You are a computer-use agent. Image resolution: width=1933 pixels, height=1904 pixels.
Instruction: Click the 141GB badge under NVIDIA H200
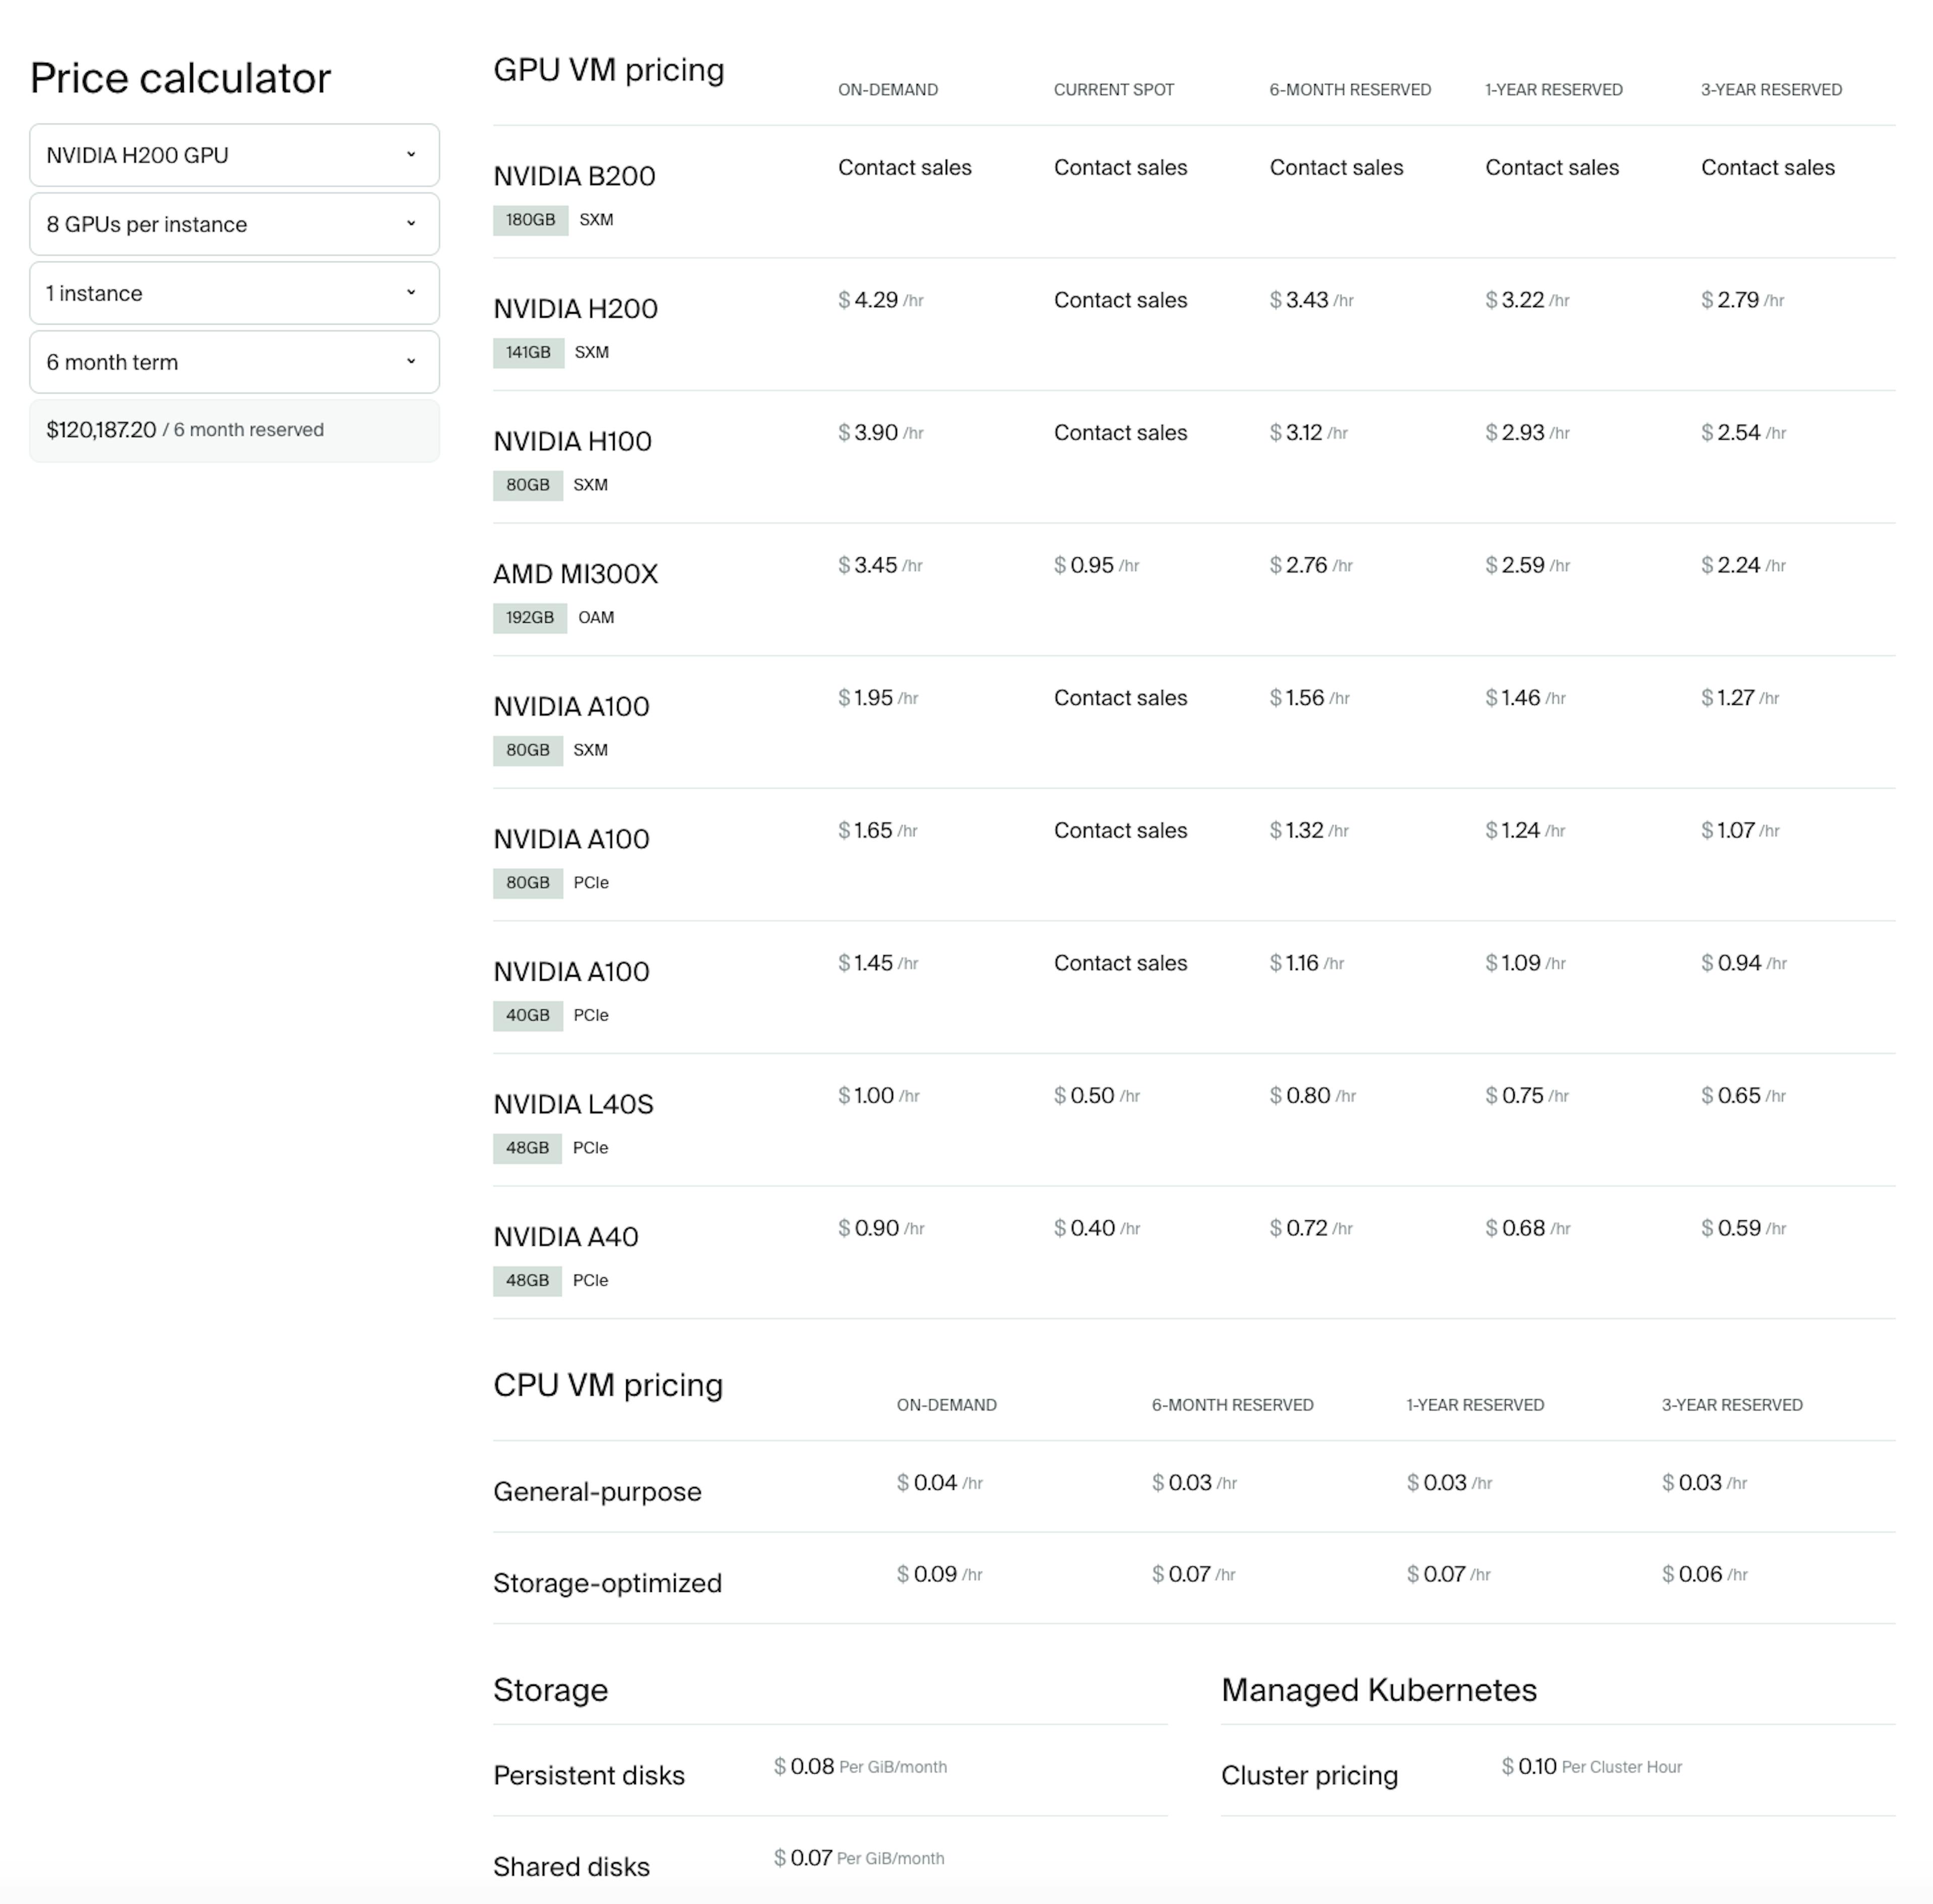[528, 353]
